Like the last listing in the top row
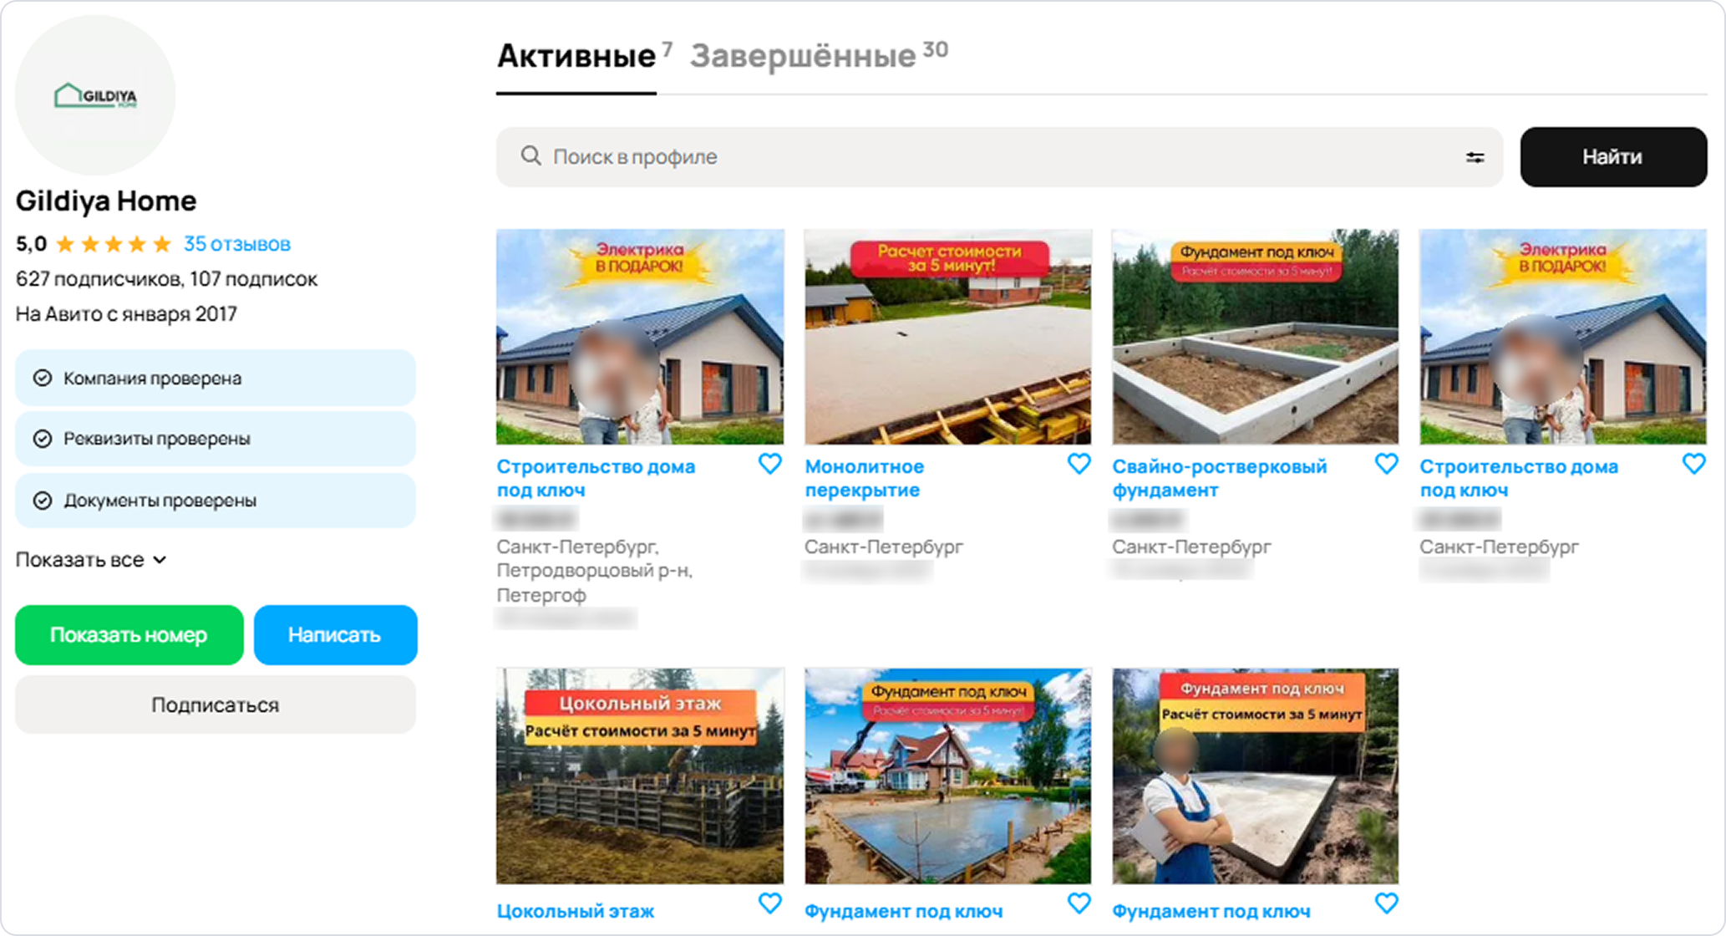This screenshot has height=936, width=1726. point(1693,464)
